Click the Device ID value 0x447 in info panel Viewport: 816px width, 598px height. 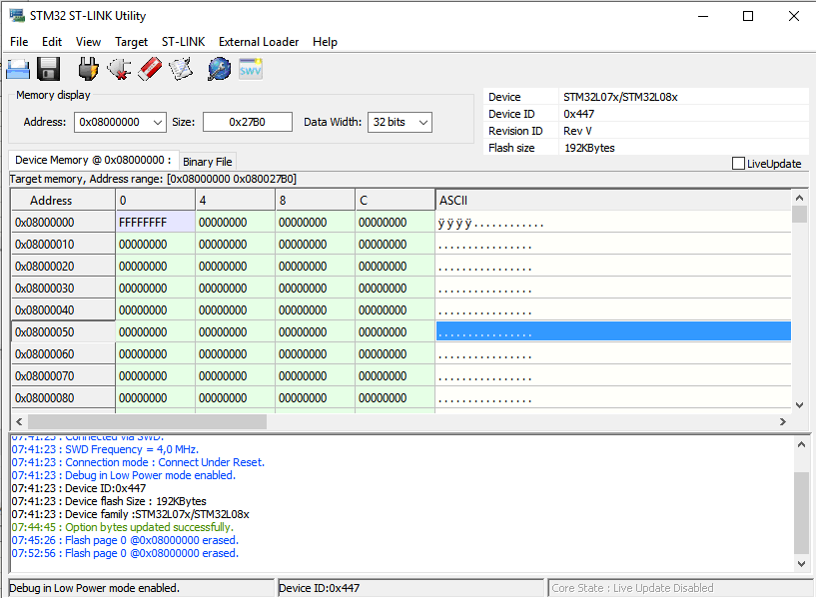[578, 114]
